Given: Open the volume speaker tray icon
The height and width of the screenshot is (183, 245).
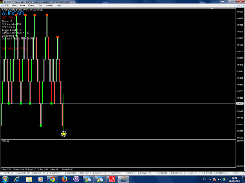Looking at the screenshot, I should pyautogui.click(x=219, y=179).
